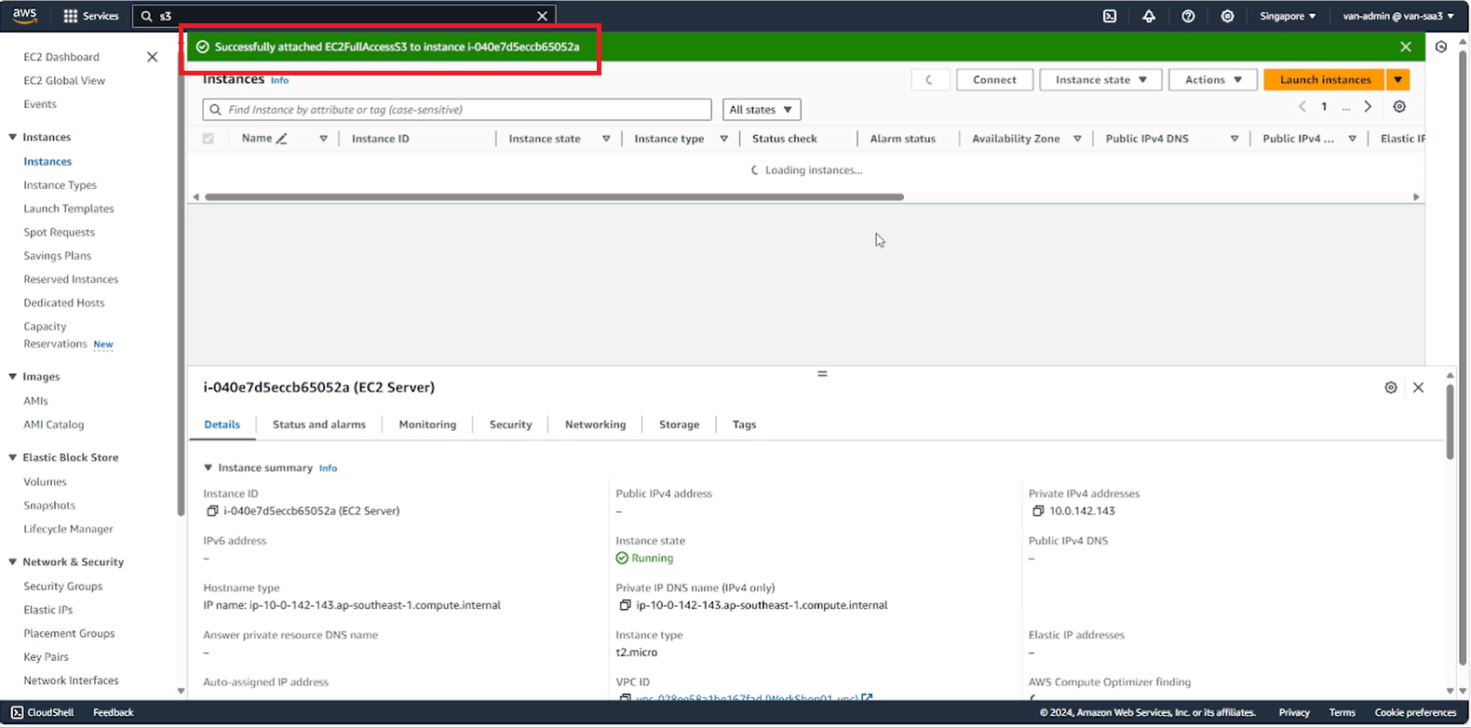Dismiss the green success banner

pos(1406,47)
